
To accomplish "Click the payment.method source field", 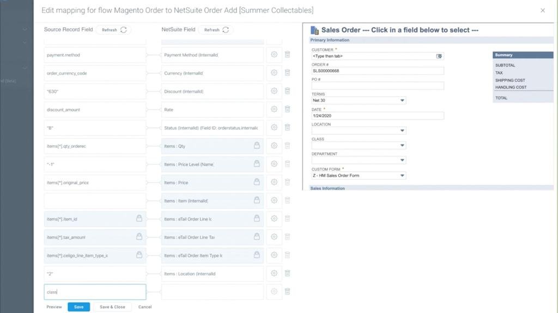I will 95,55.
